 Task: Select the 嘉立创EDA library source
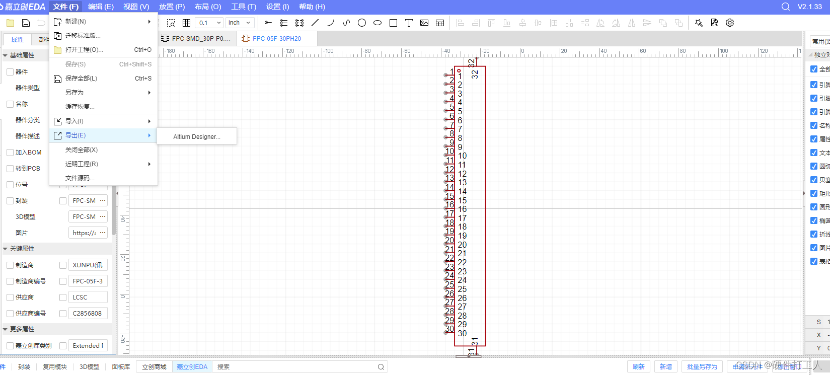192,367
